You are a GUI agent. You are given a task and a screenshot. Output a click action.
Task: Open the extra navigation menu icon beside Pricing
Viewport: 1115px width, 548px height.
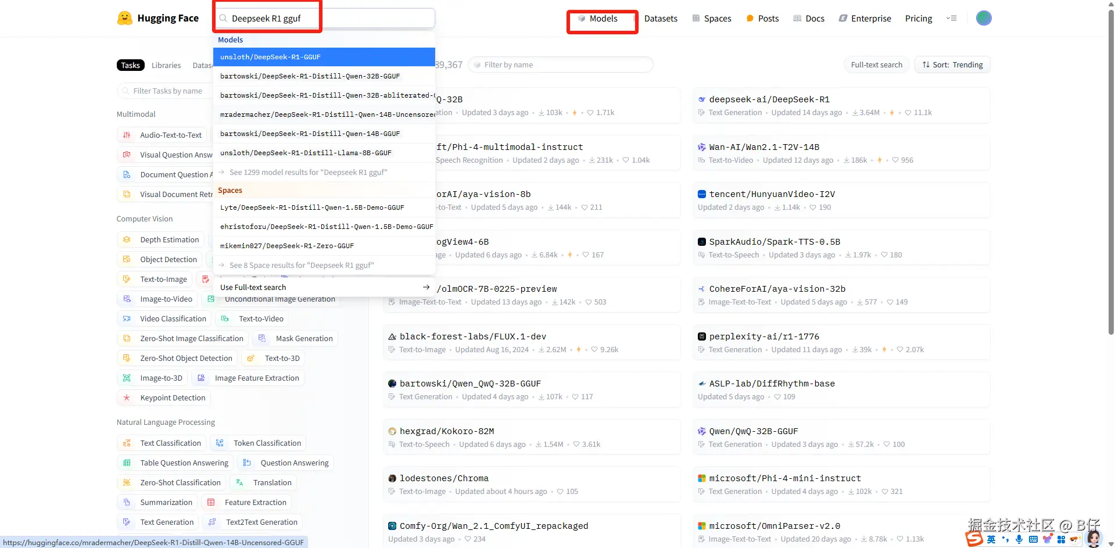pos(951,18)
